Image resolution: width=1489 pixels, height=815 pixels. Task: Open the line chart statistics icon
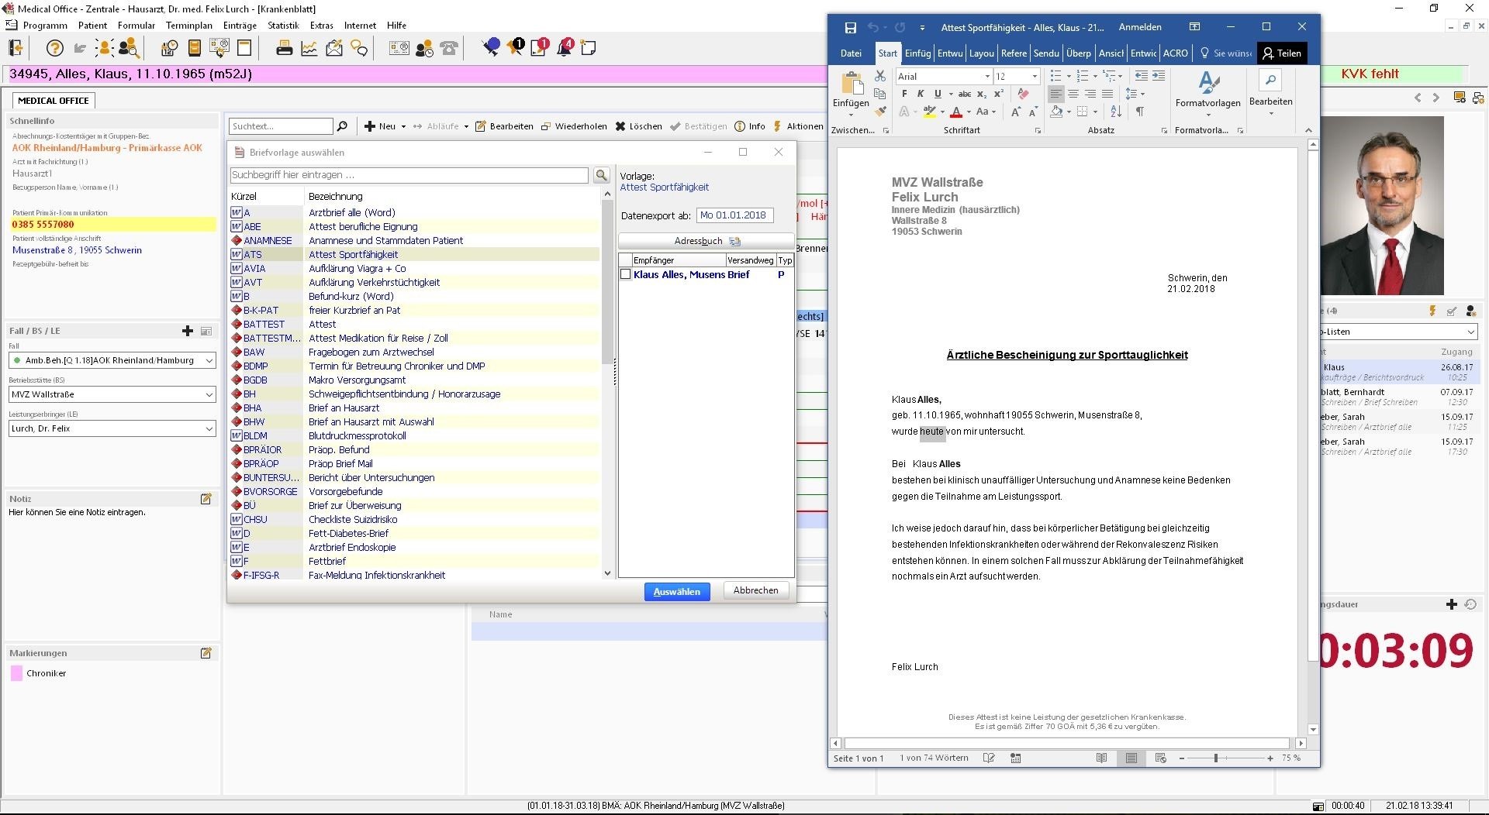point(309,48)
